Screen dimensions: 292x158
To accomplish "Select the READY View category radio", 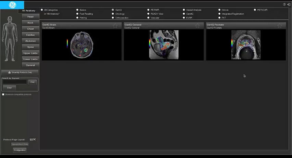I will click(148, 14).
